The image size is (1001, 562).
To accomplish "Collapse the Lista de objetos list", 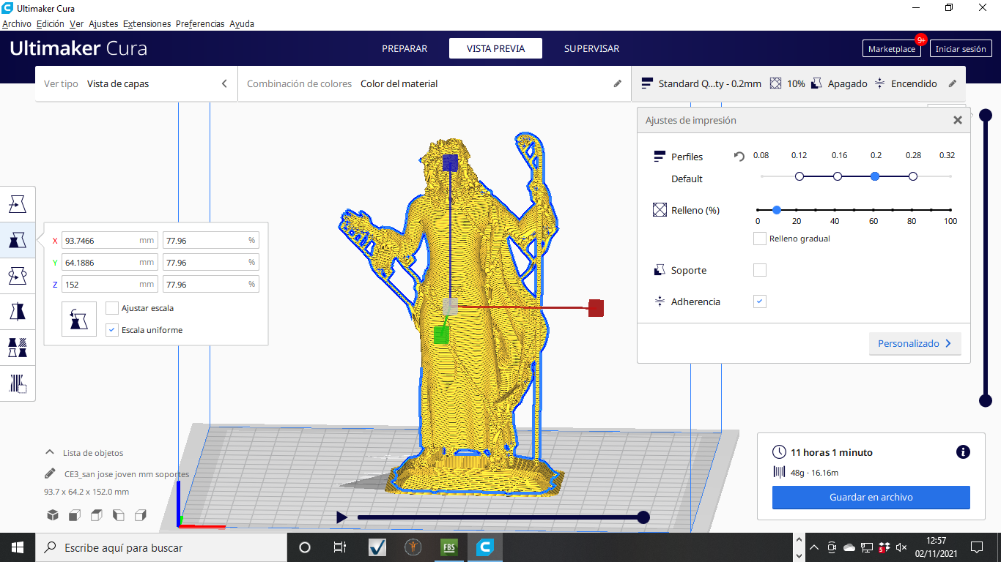I will pyautogui.click(x=50, y=452).
